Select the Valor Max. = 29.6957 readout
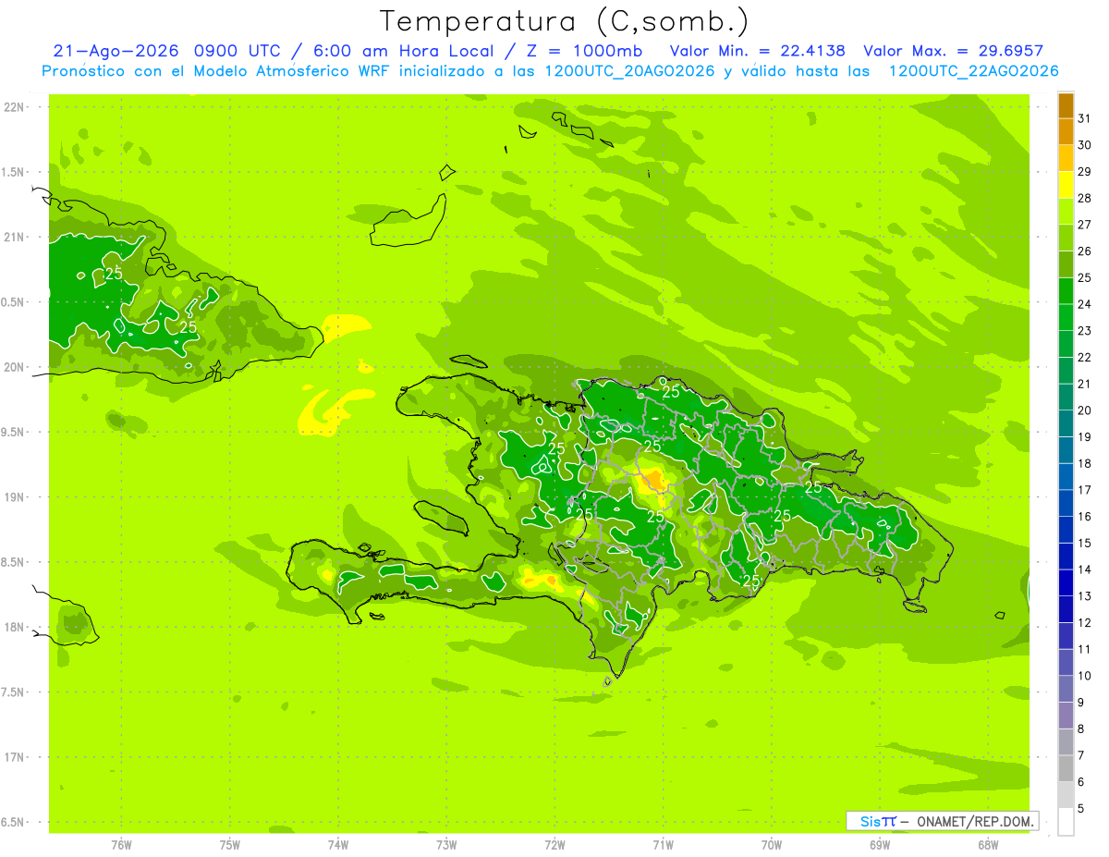This screenshot has width=1109, height=857. (x=953, y=51)
